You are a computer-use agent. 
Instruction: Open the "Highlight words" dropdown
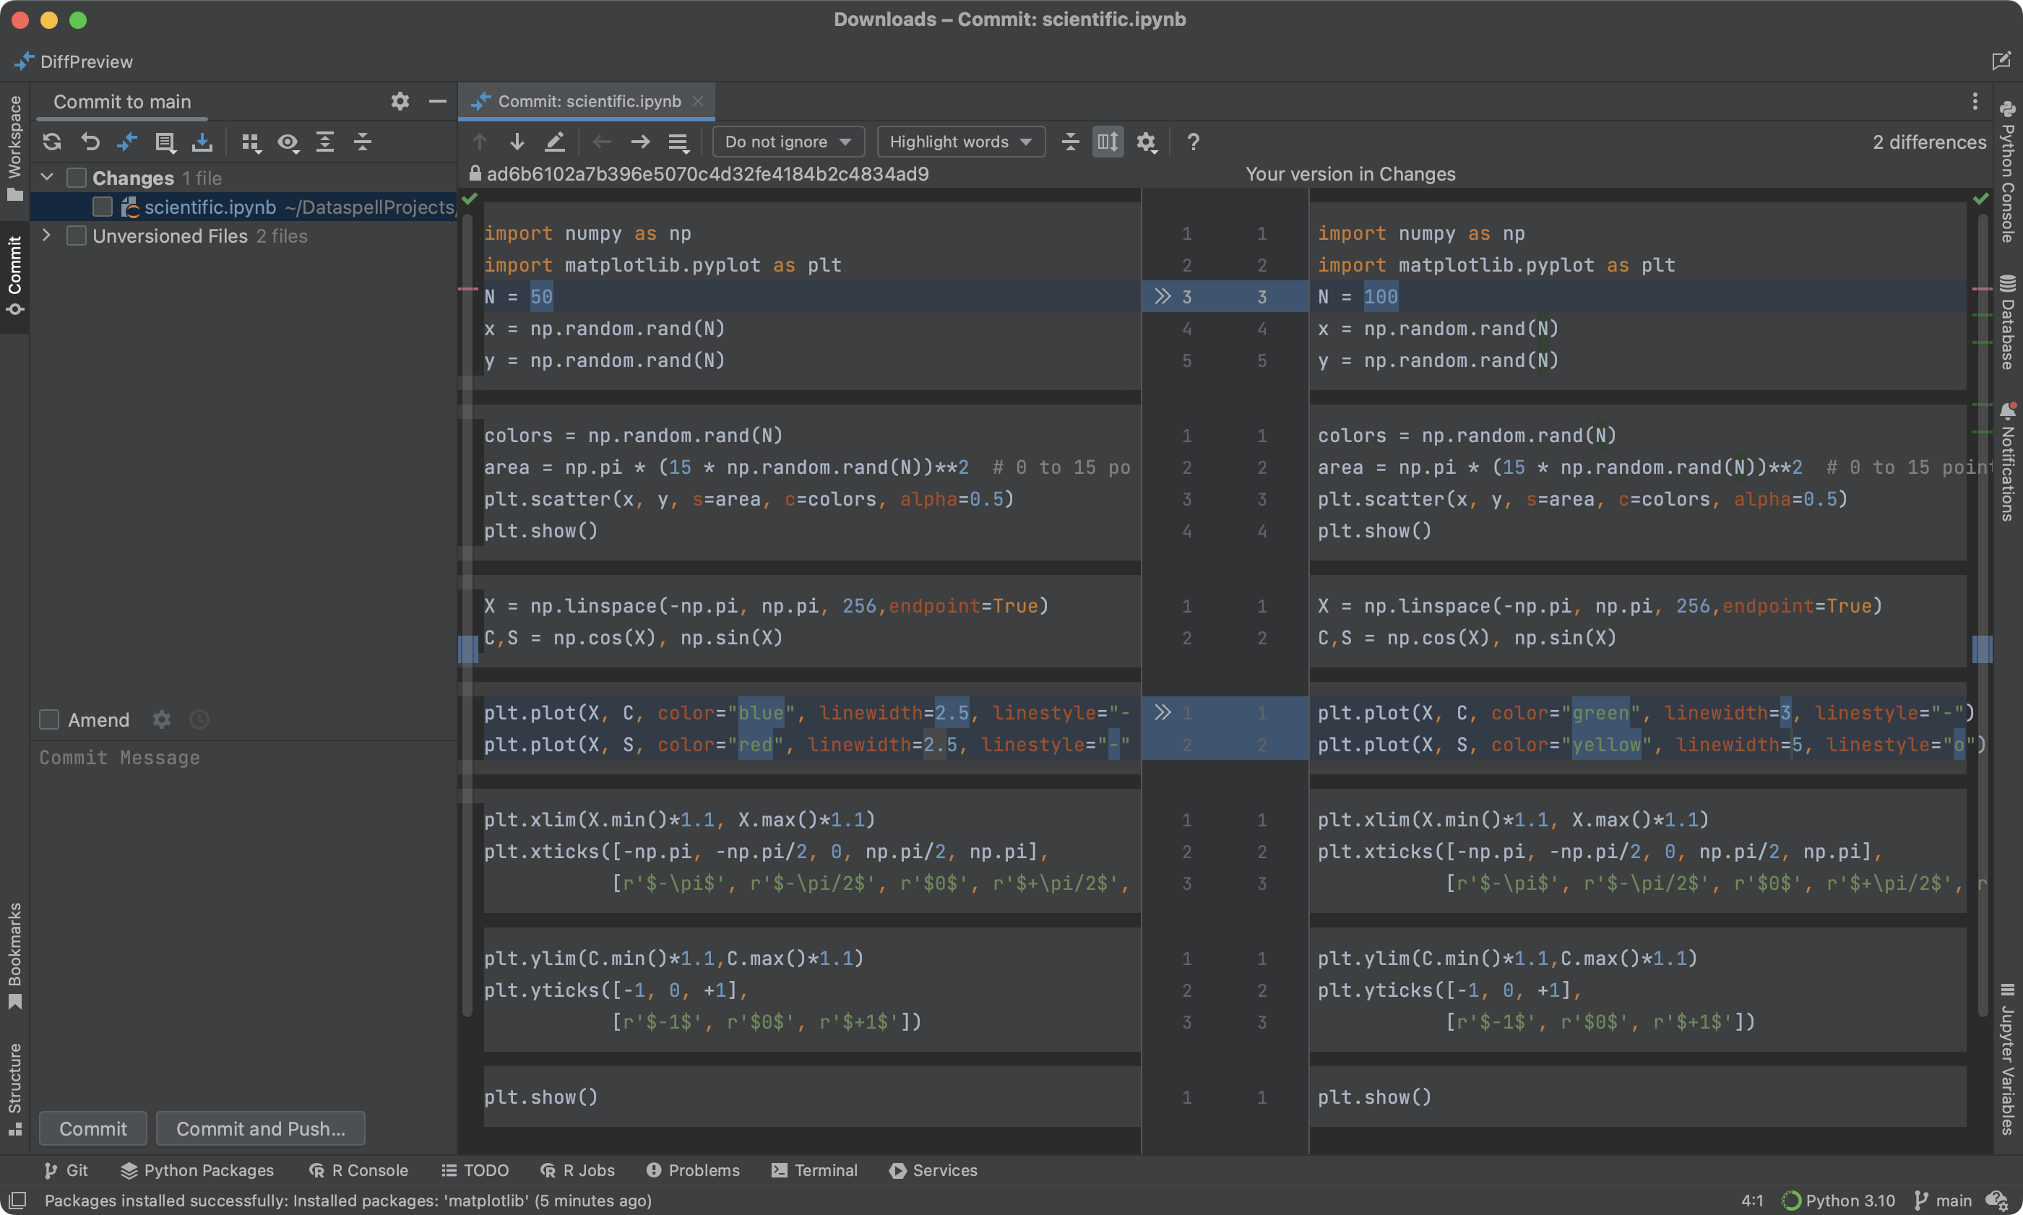(x=959, y=141)
